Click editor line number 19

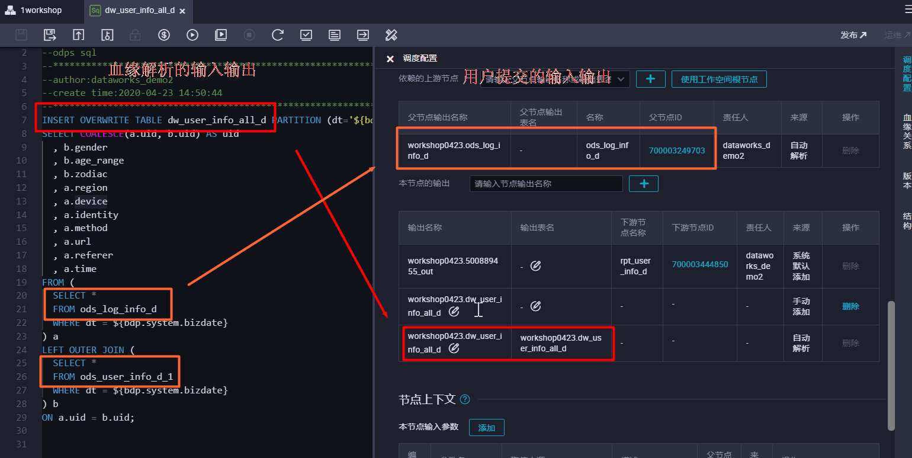click(21, 282)
